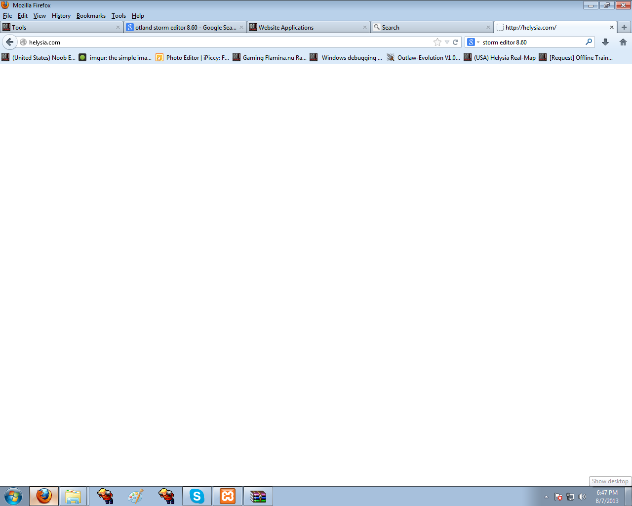The image size is (632, 506).
Task: Click the Show desktop button
Action: pyautogui.click(x=628, y=496)
